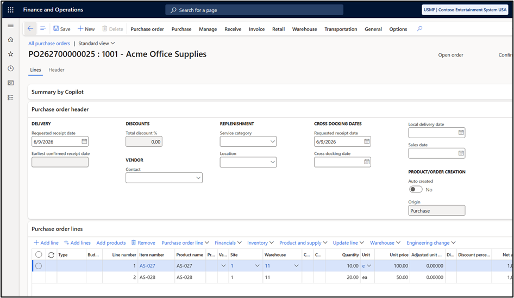The height and width of the screenshot is (298, 514).
Task: Open Recent clock icon in sidebar
Action: (x=10, y=69)
